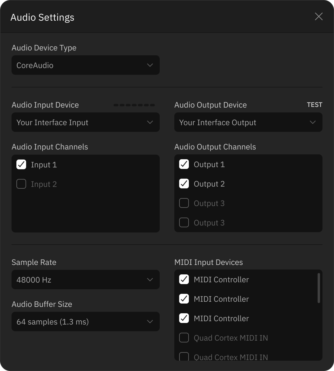The image size is (334, 371).
Task: Enable the Input 2 channel
Action: click(21, 184)
